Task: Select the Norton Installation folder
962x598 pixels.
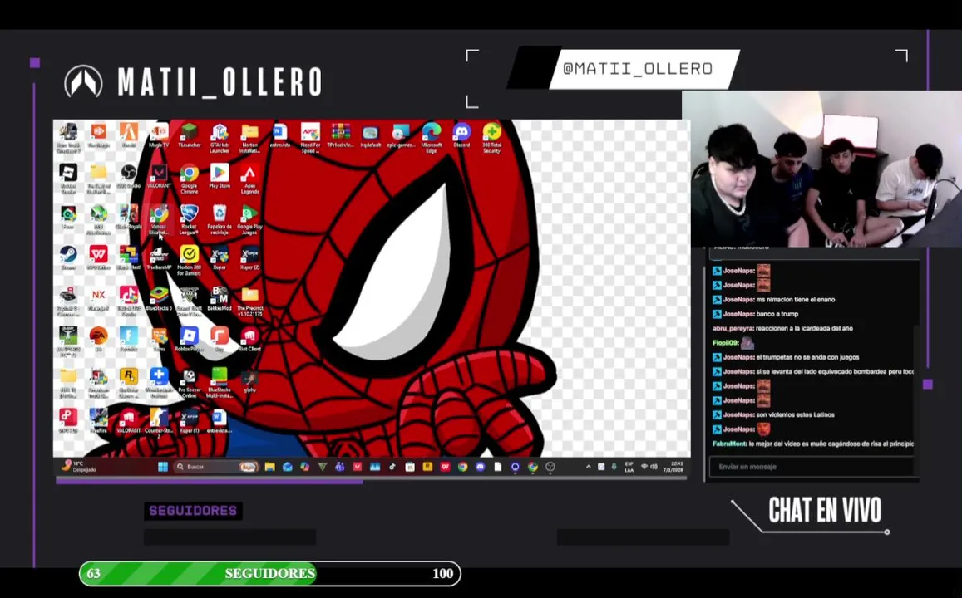Action: (x=249, y=138)
